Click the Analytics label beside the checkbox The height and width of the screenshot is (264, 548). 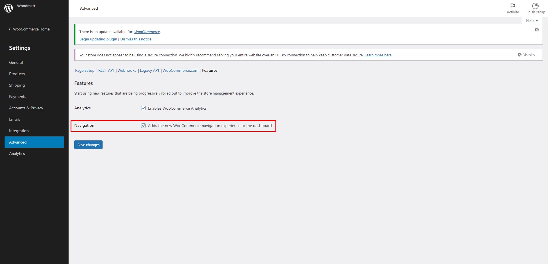click(x=82, y=108)
